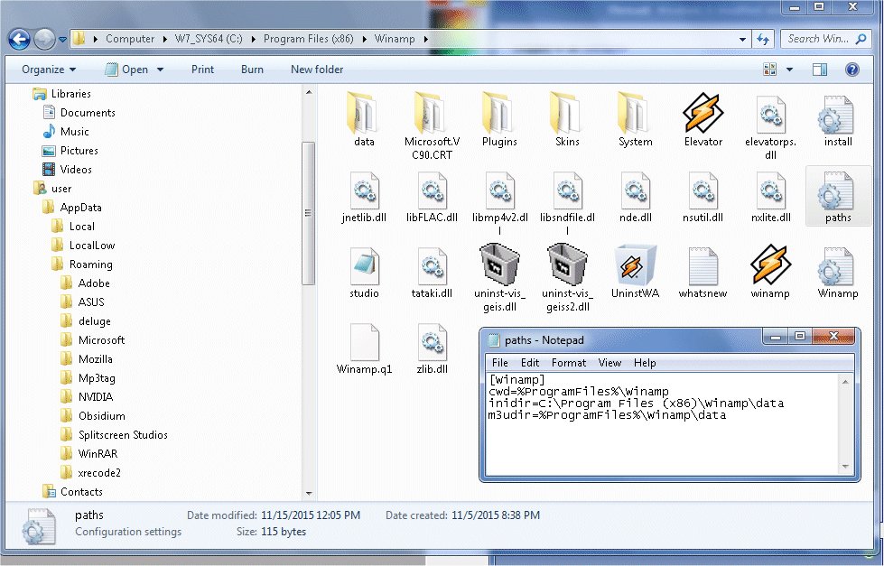Open the View menu in Notepad
Screen dimensions: 884x566
coord(609,363)
